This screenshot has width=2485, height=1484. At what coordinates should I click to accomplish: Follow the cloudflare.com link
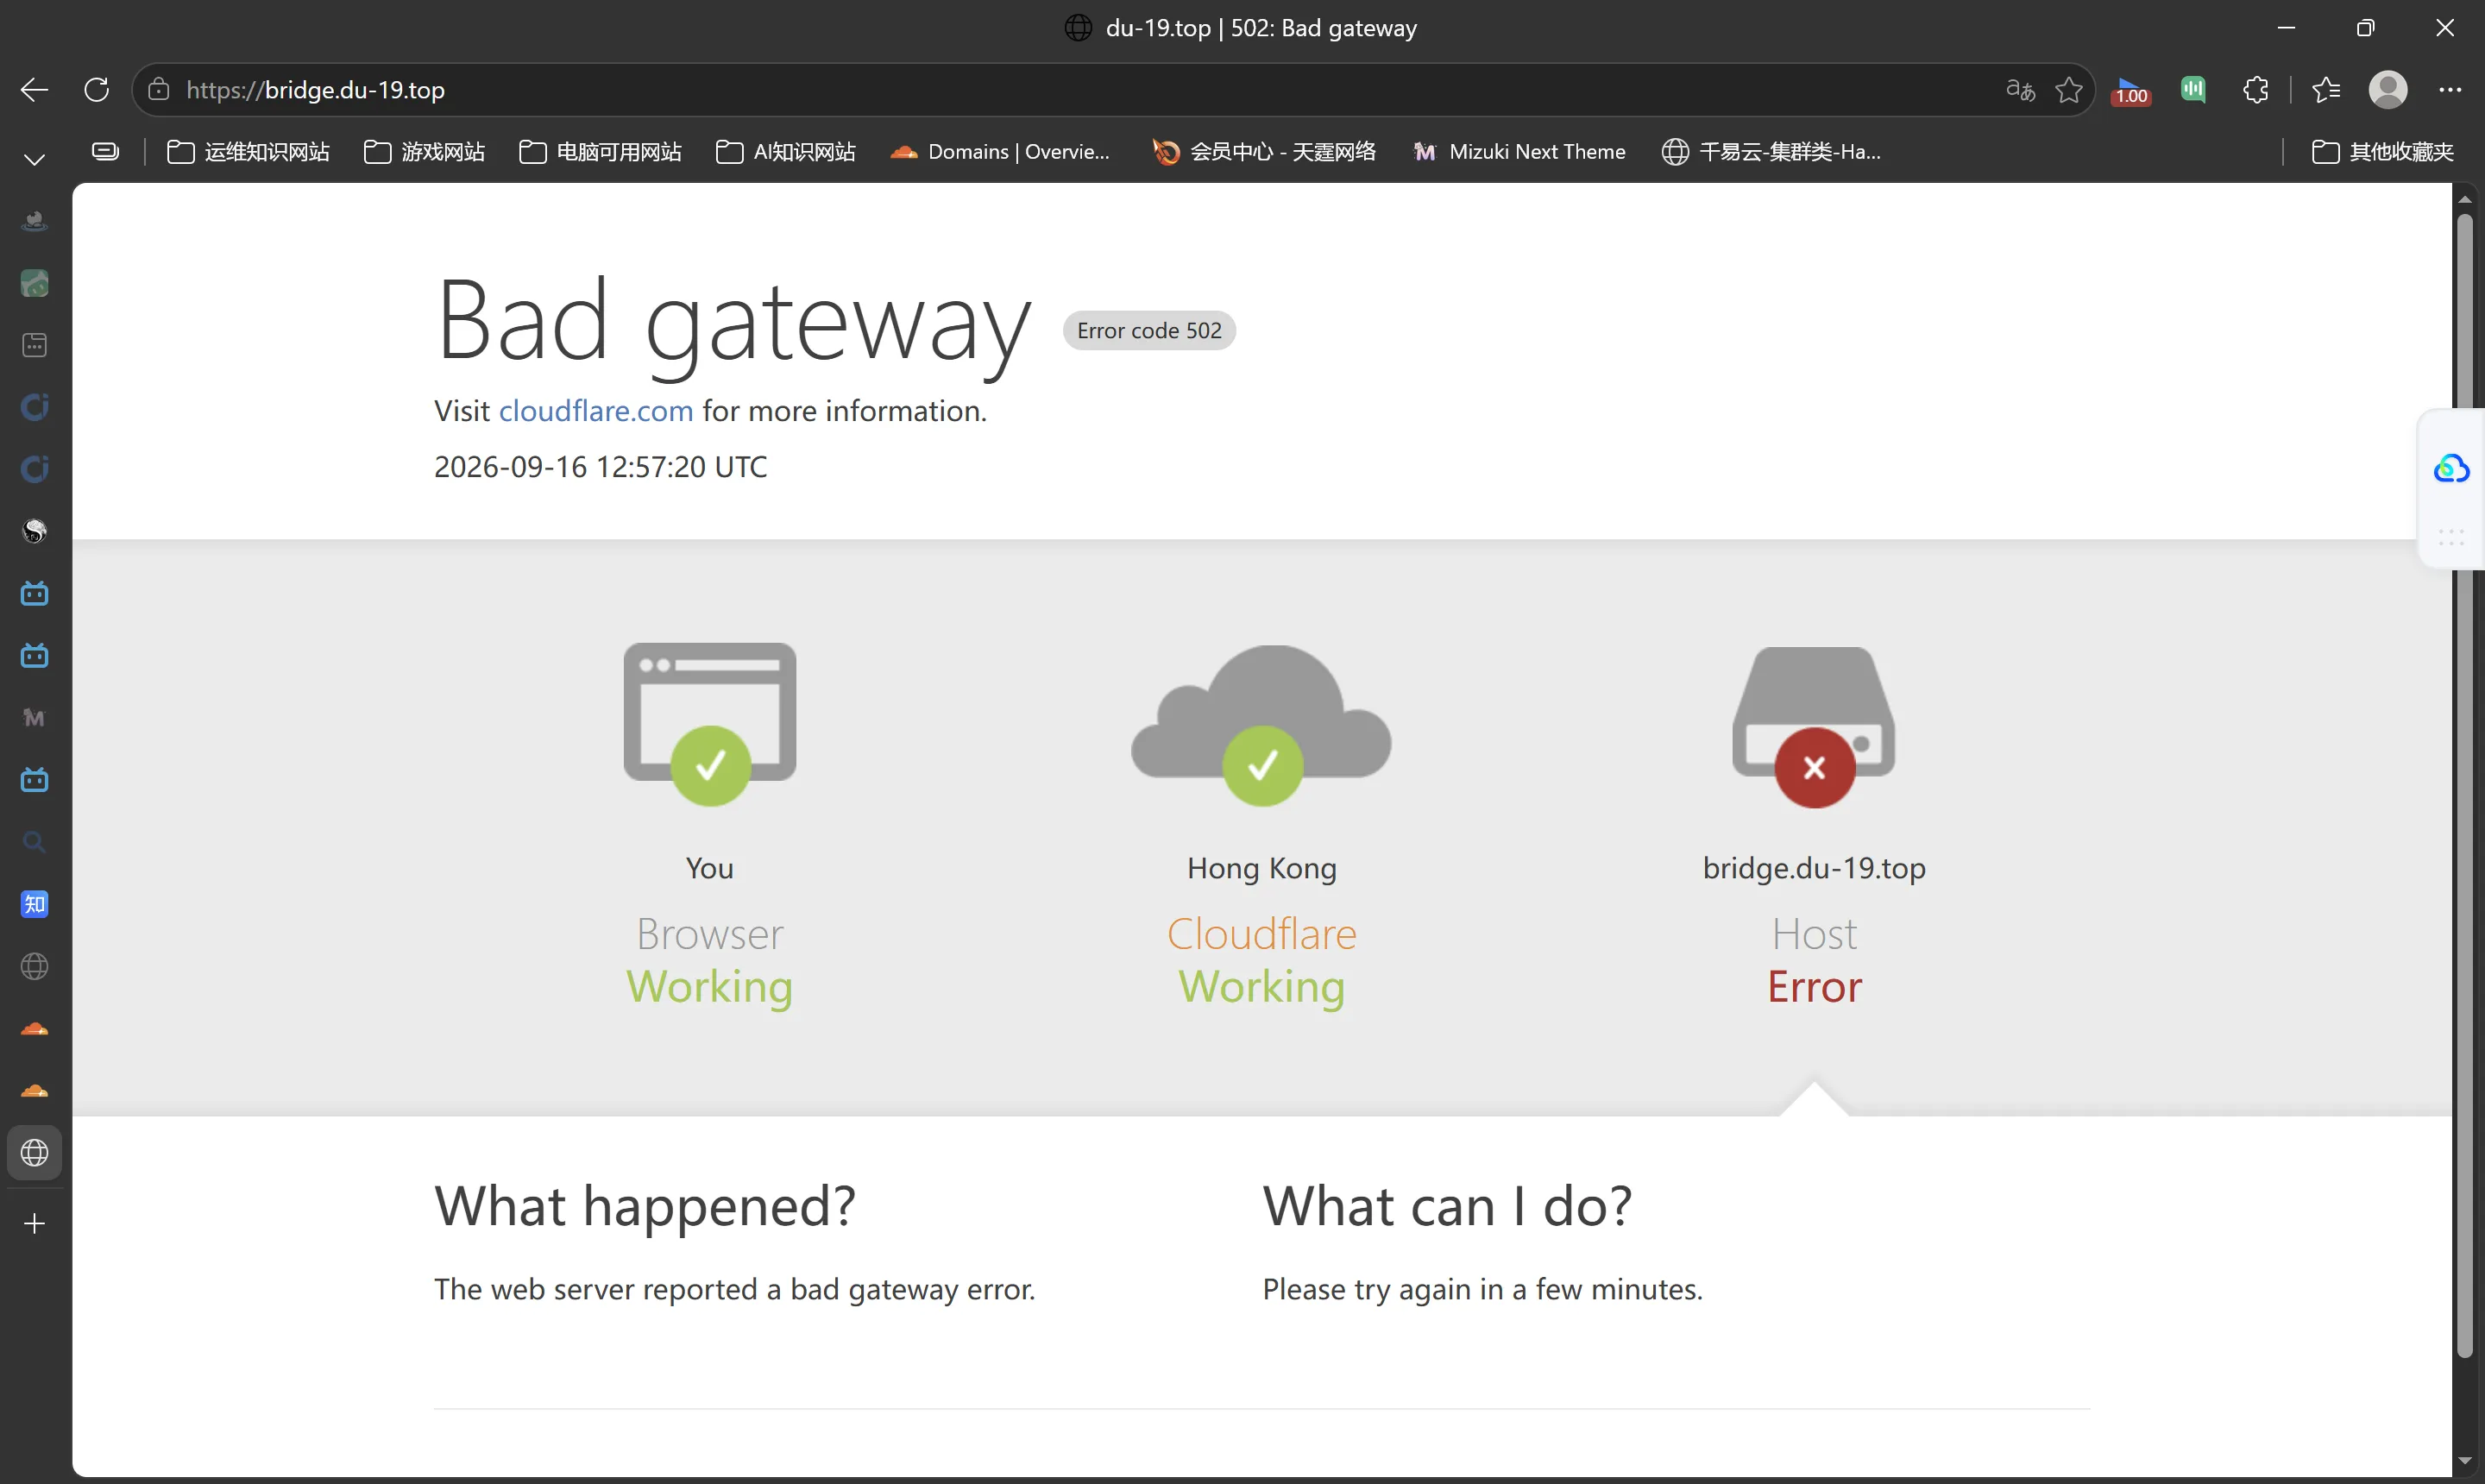point(596,411)
